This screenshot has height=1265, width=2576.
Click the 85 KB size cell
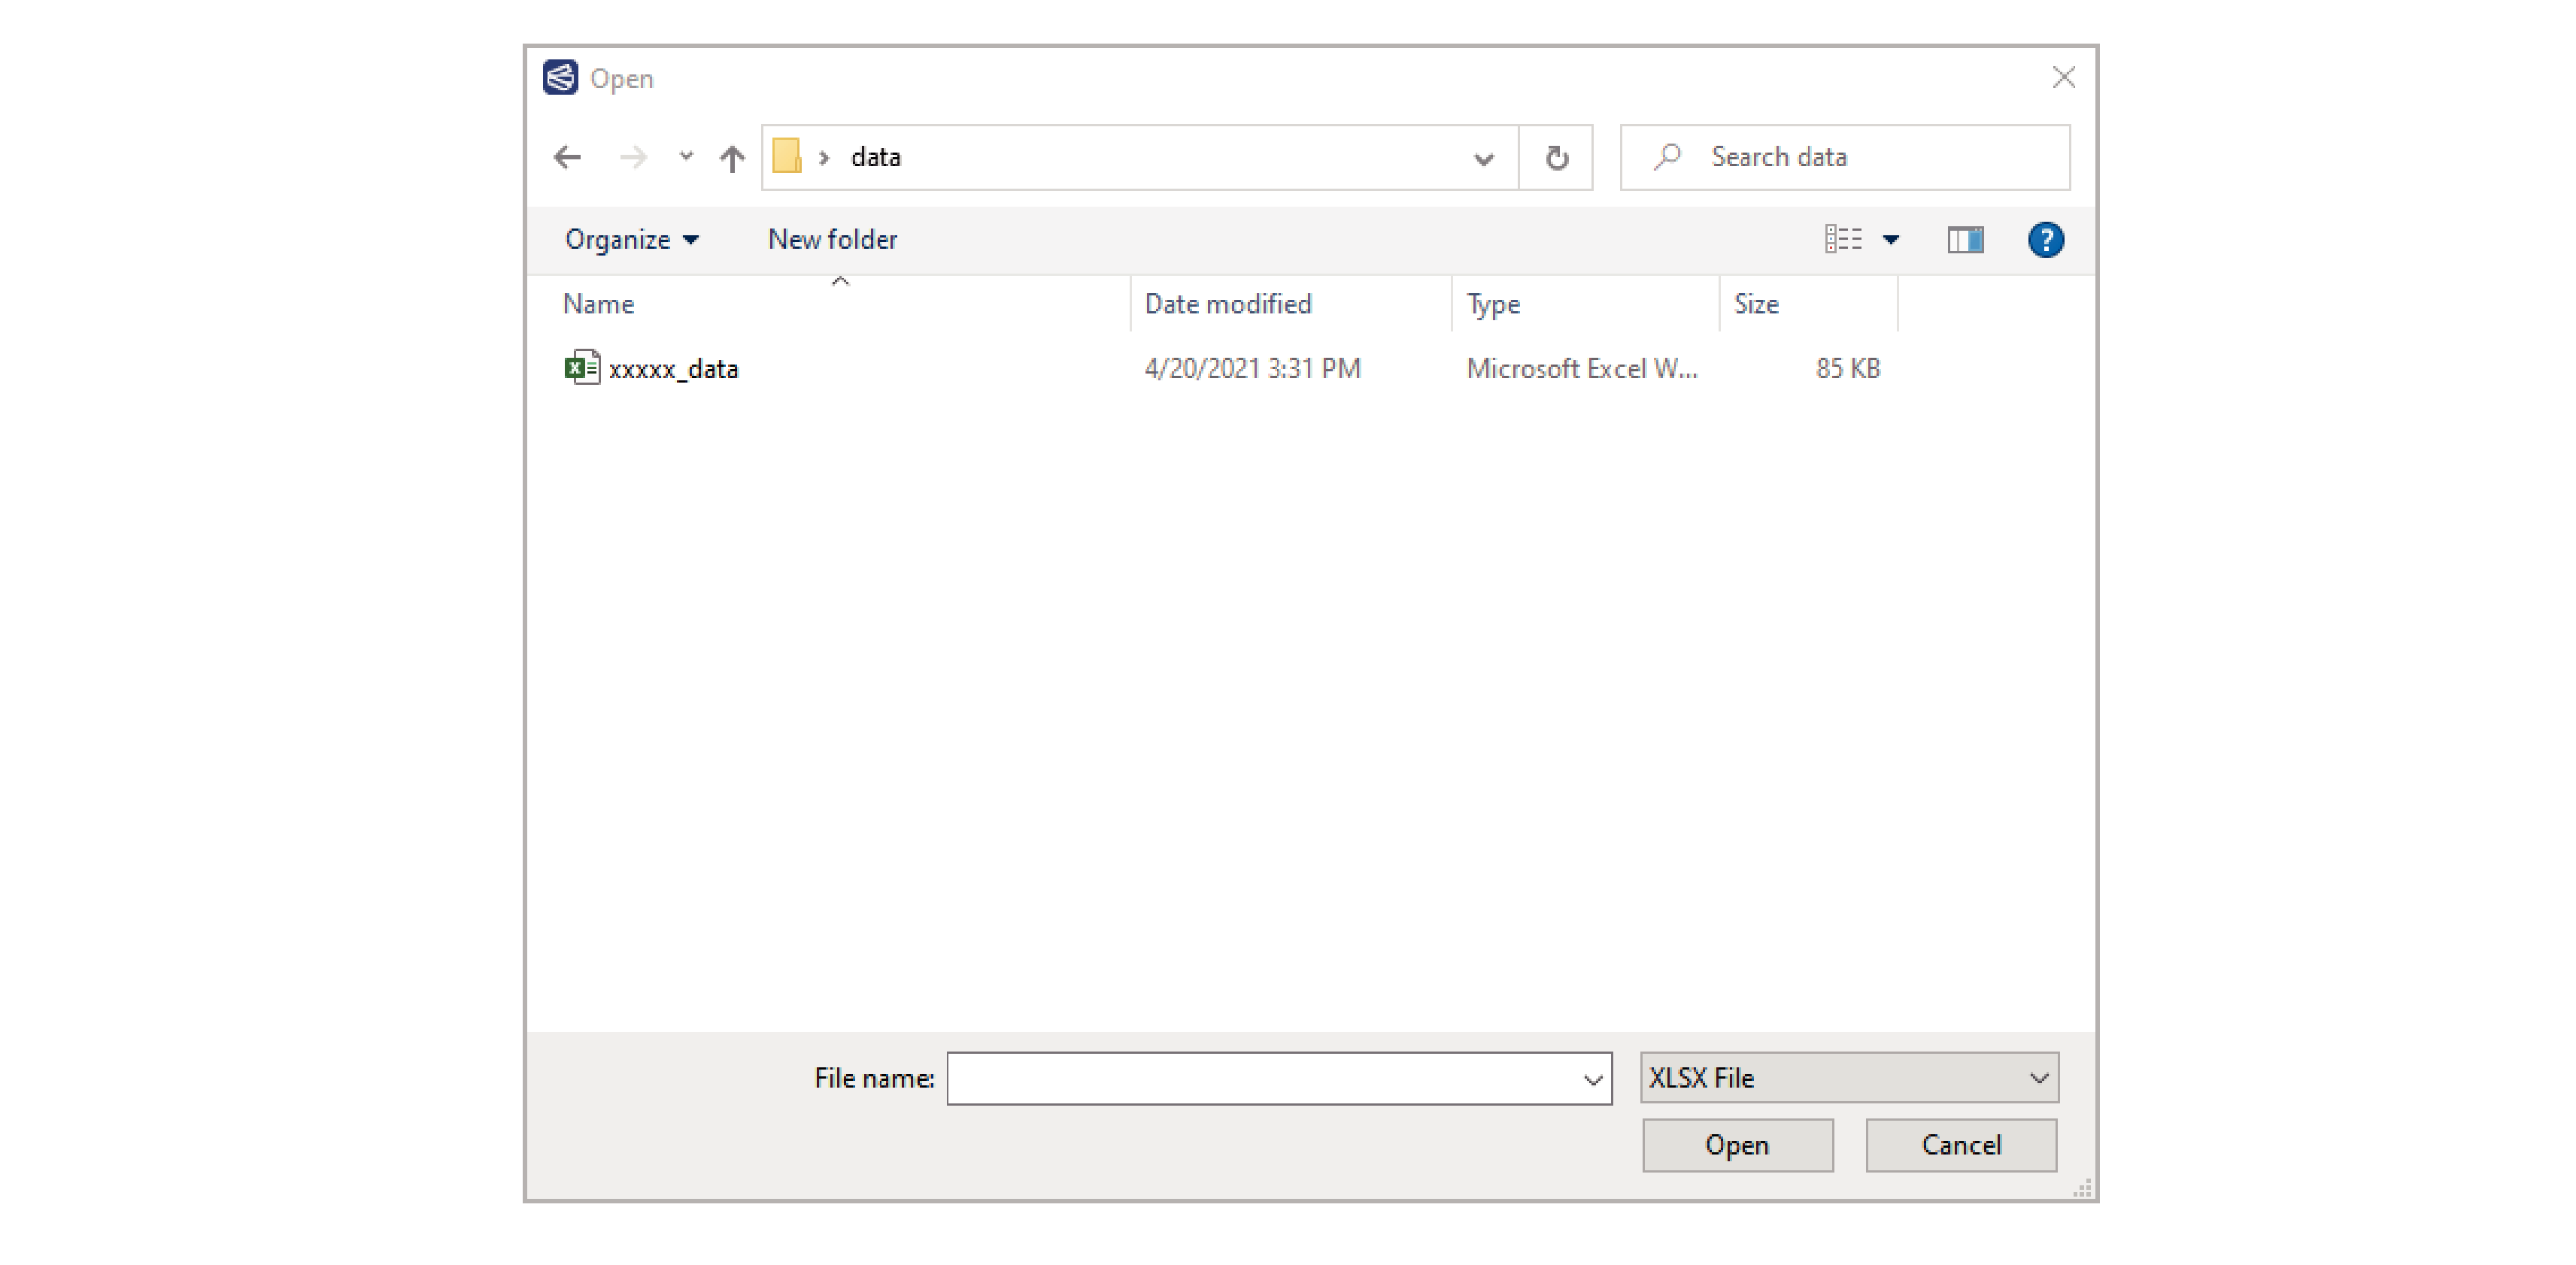[x=1848, y=369]
